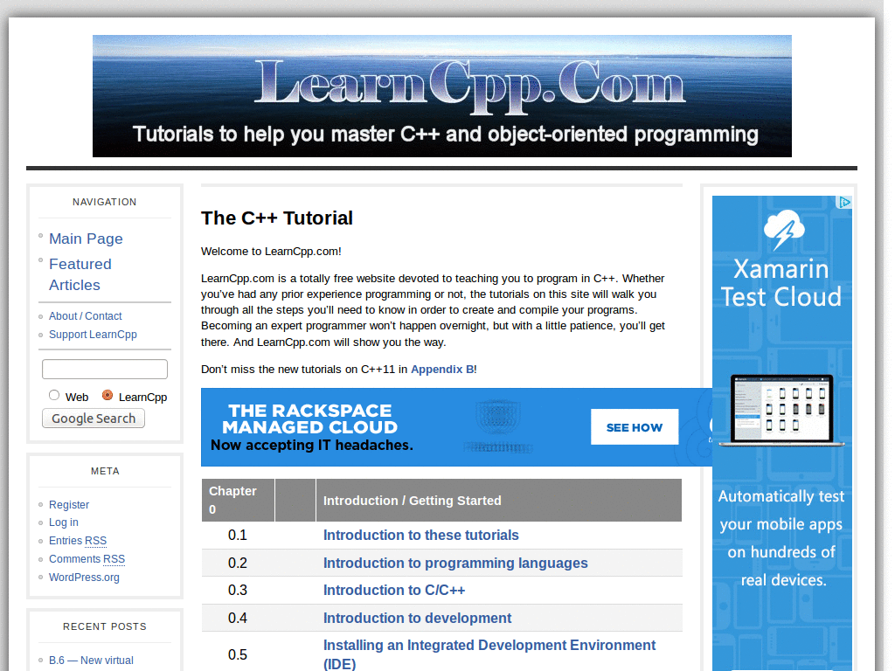895x671 pixels.
Task: Select the Web search radio button
Action: pyautogui.click(x=53, y=395)
